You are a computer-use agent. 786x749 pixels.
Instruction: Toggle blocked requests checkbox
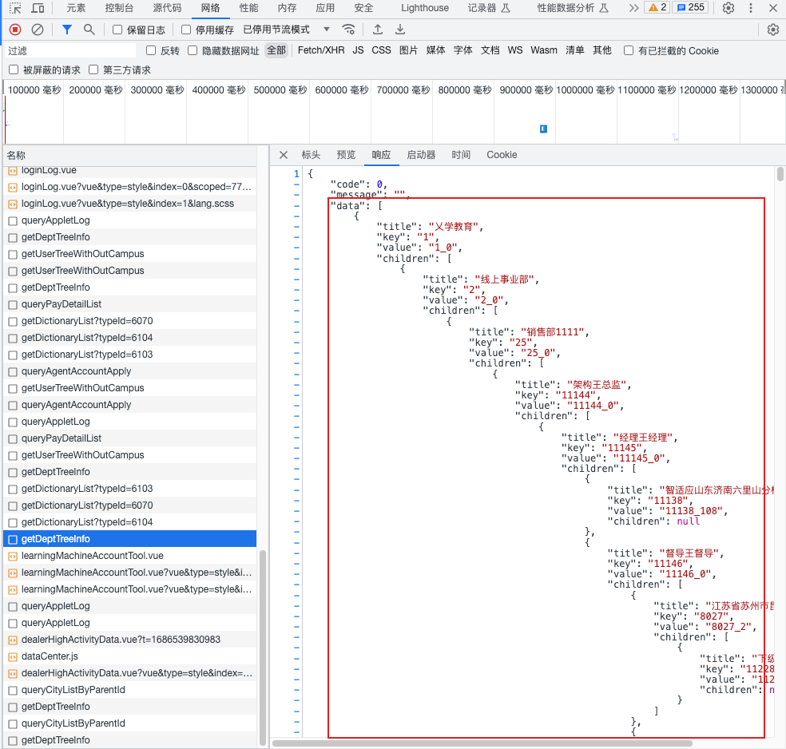tap(14, 69)
